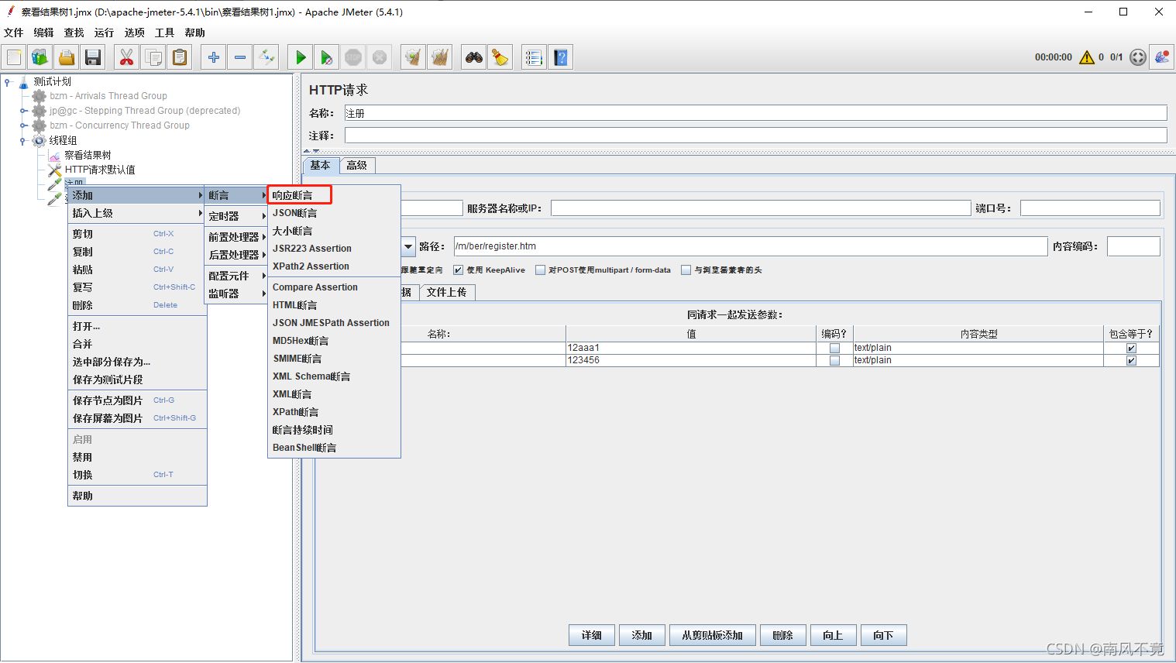The width and height of the screenshot is (1176, 663).
Task: Collapse the 测试计划 tree root
Action: (8, 81)
